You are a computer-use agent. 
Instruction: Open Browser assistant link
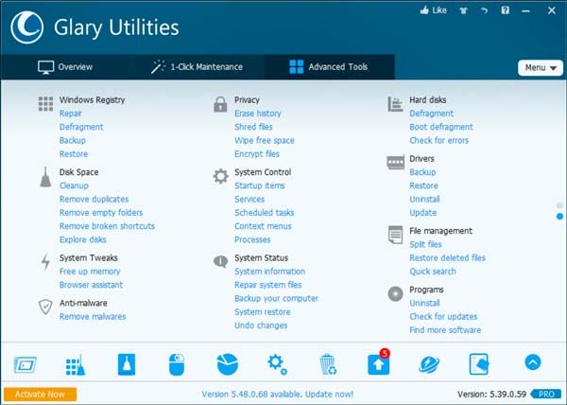[91, 285]
